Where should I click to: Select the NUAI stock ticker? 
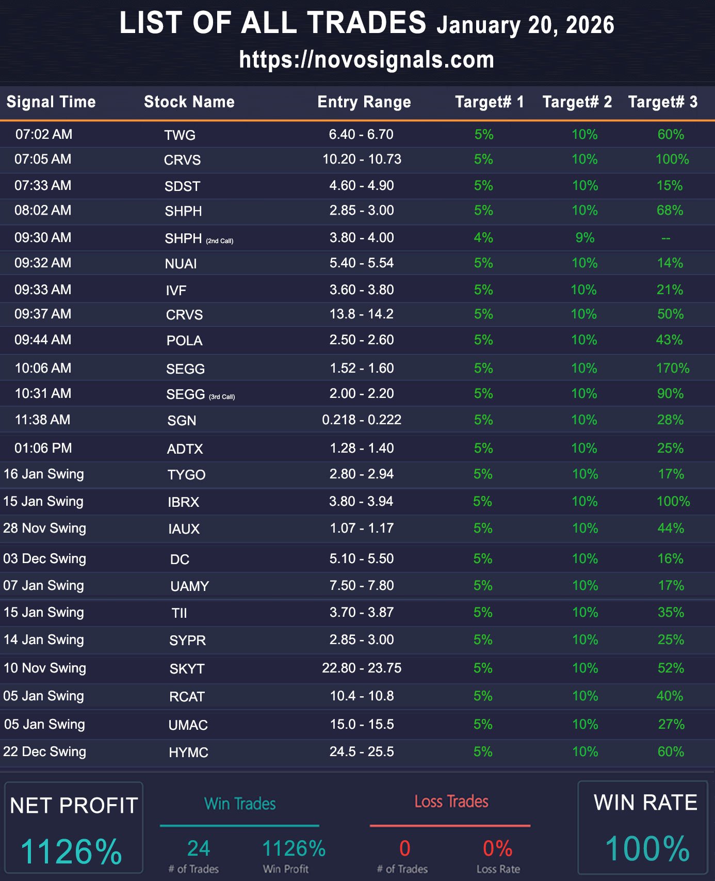click(181, 264)
